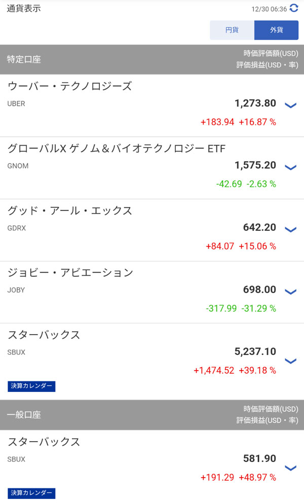Screen dimensions: 304x503
Task: Expand the JOBY holding chevron
Action: point(290,292)
